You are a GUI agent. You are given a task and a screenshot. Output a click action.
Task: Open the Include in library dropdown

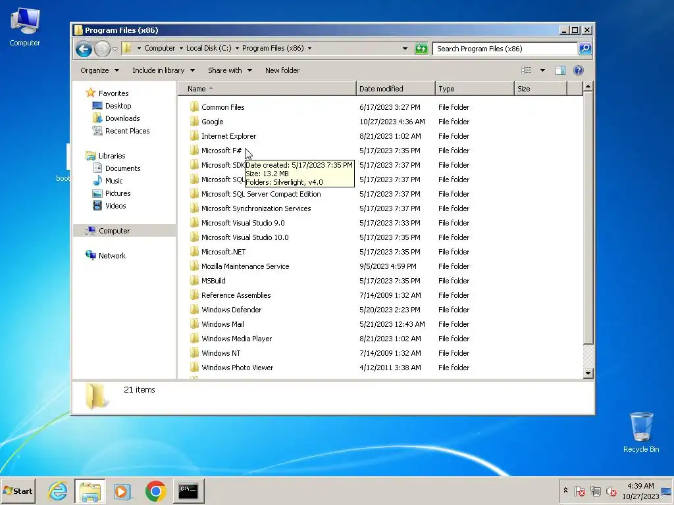pos(163,70)
